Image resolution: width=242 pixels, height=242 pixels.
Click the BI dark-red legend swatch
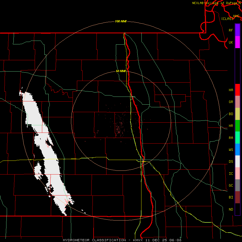237,197
